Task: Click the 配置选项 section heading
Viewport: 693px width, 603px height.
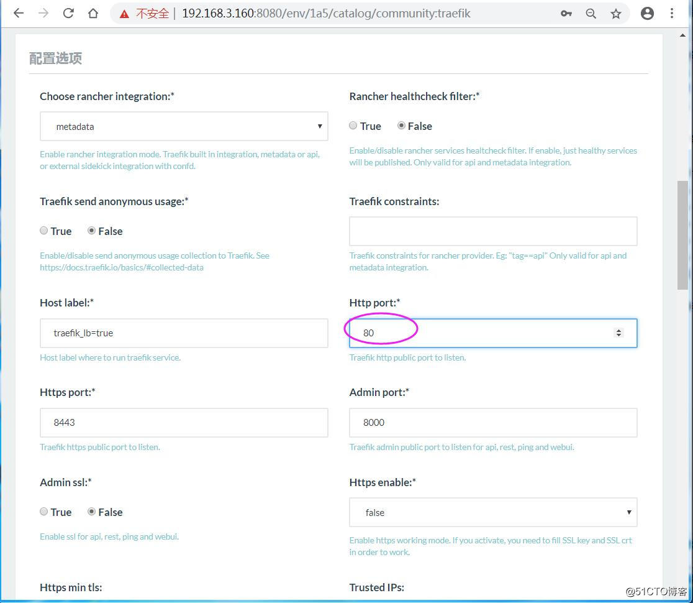Action: tap(56, 58)
